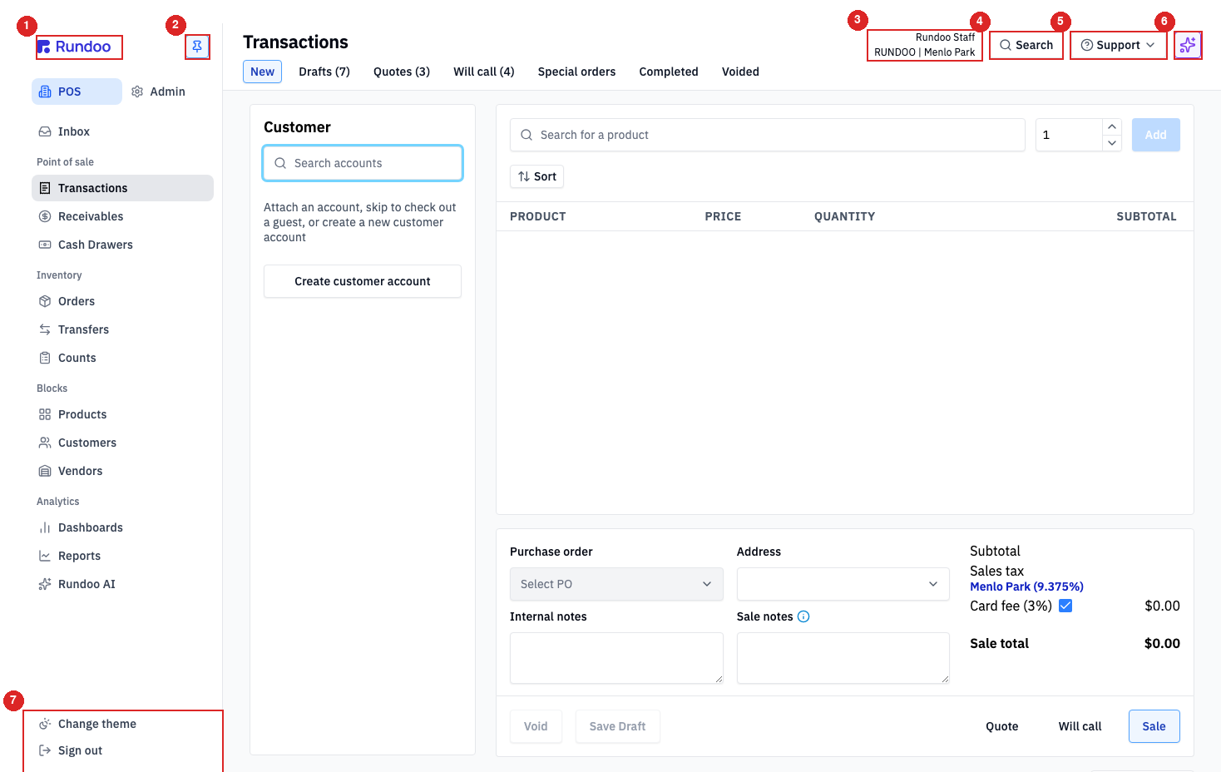1221x772 pixels.
Task: Open the Special orders tab
Action: pyautogui.click(x=576, y=72)
